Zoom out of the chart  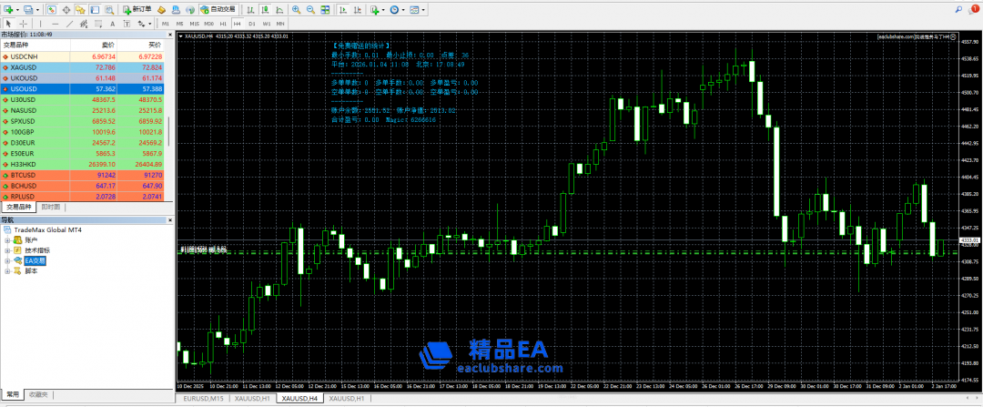[x=310, y=9]
